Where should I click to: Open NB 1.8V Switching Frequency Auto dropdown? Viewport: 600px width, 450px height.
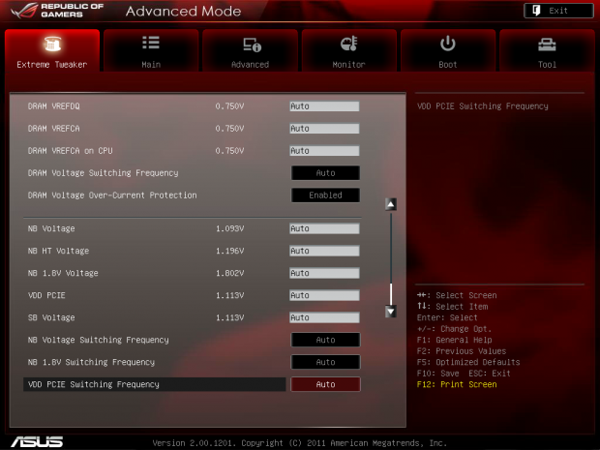click(325, 362)
